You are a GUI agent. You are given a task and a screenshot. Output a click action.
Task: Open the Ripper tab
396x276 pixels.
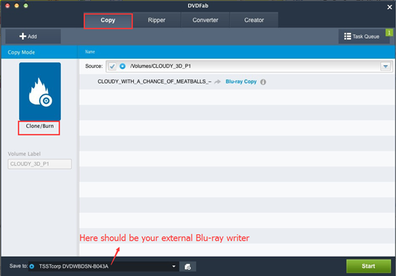[x=157, y=20]
